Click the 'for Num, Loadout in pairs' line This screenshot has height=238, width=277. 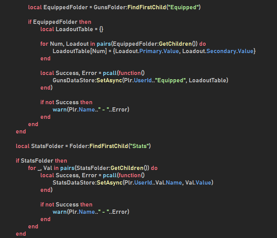point(123,44)
